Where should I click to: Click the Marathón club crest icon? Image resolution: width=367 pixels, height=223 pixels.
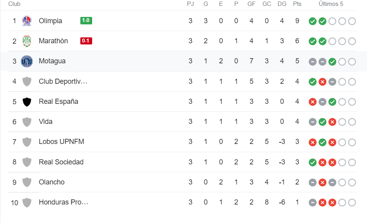[27, 41]
